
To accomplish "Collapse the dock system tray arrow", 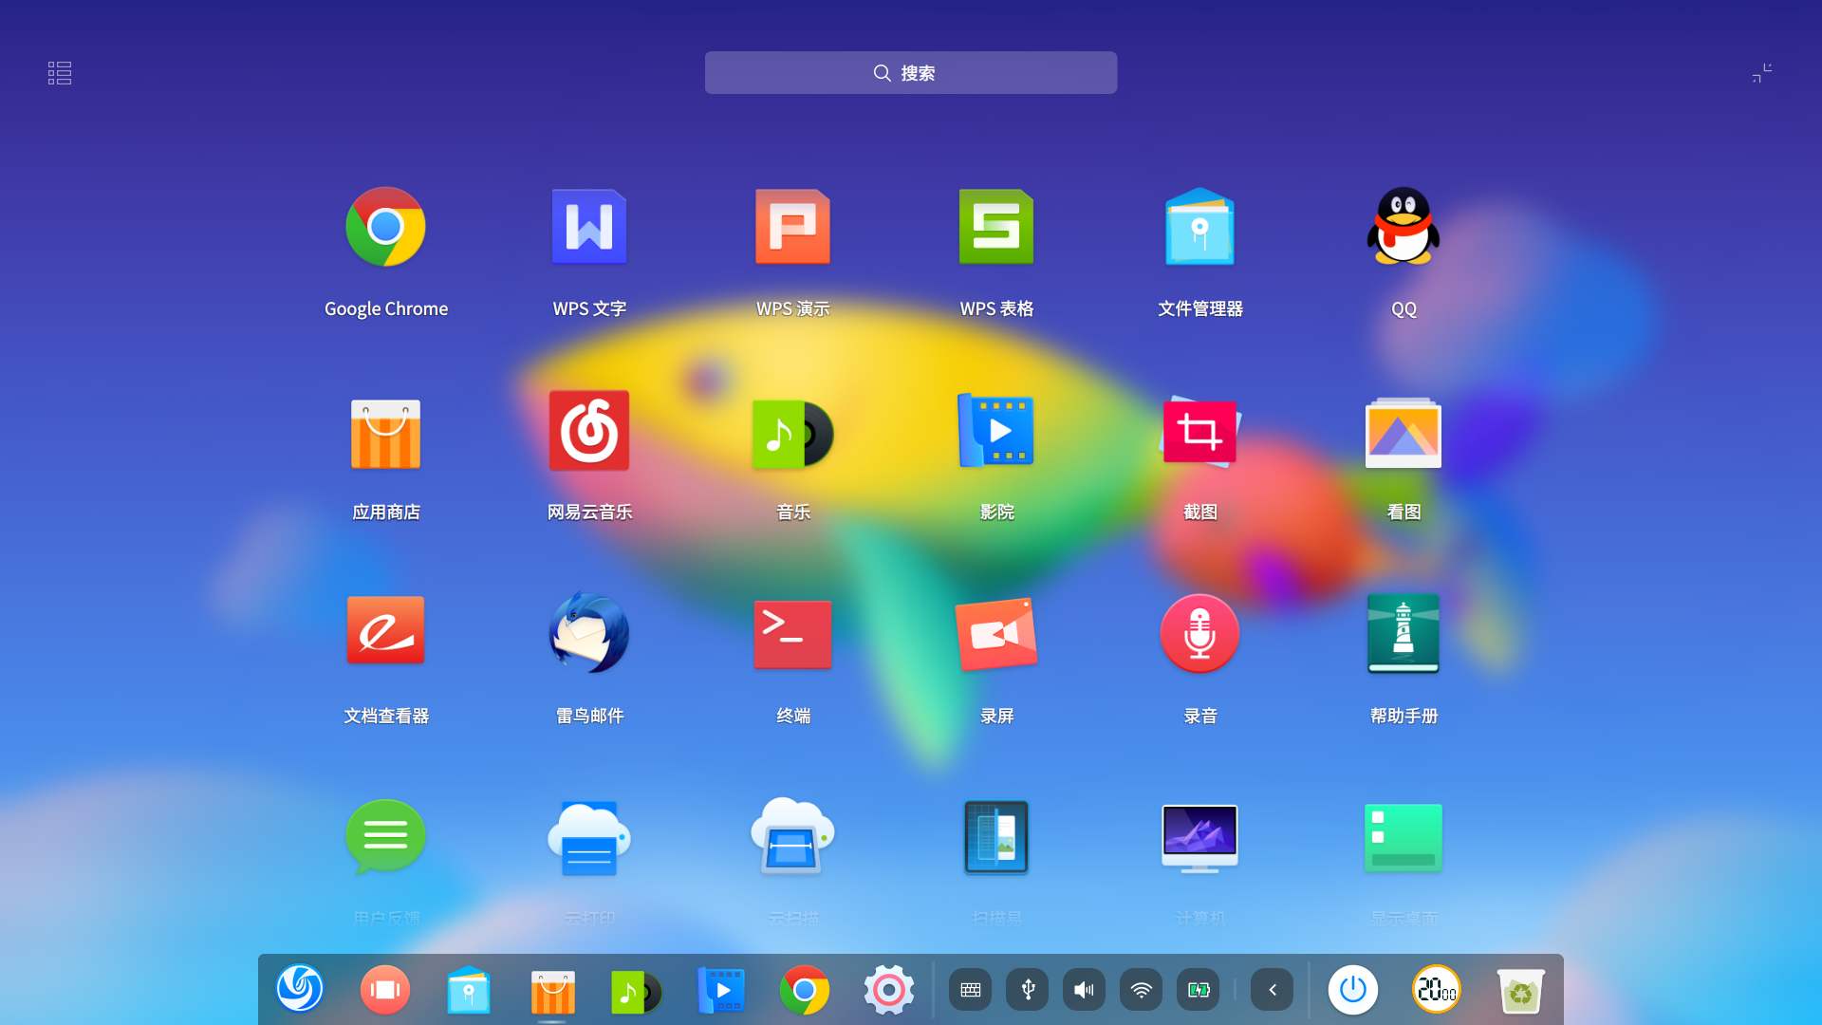I will point(1272,990).
